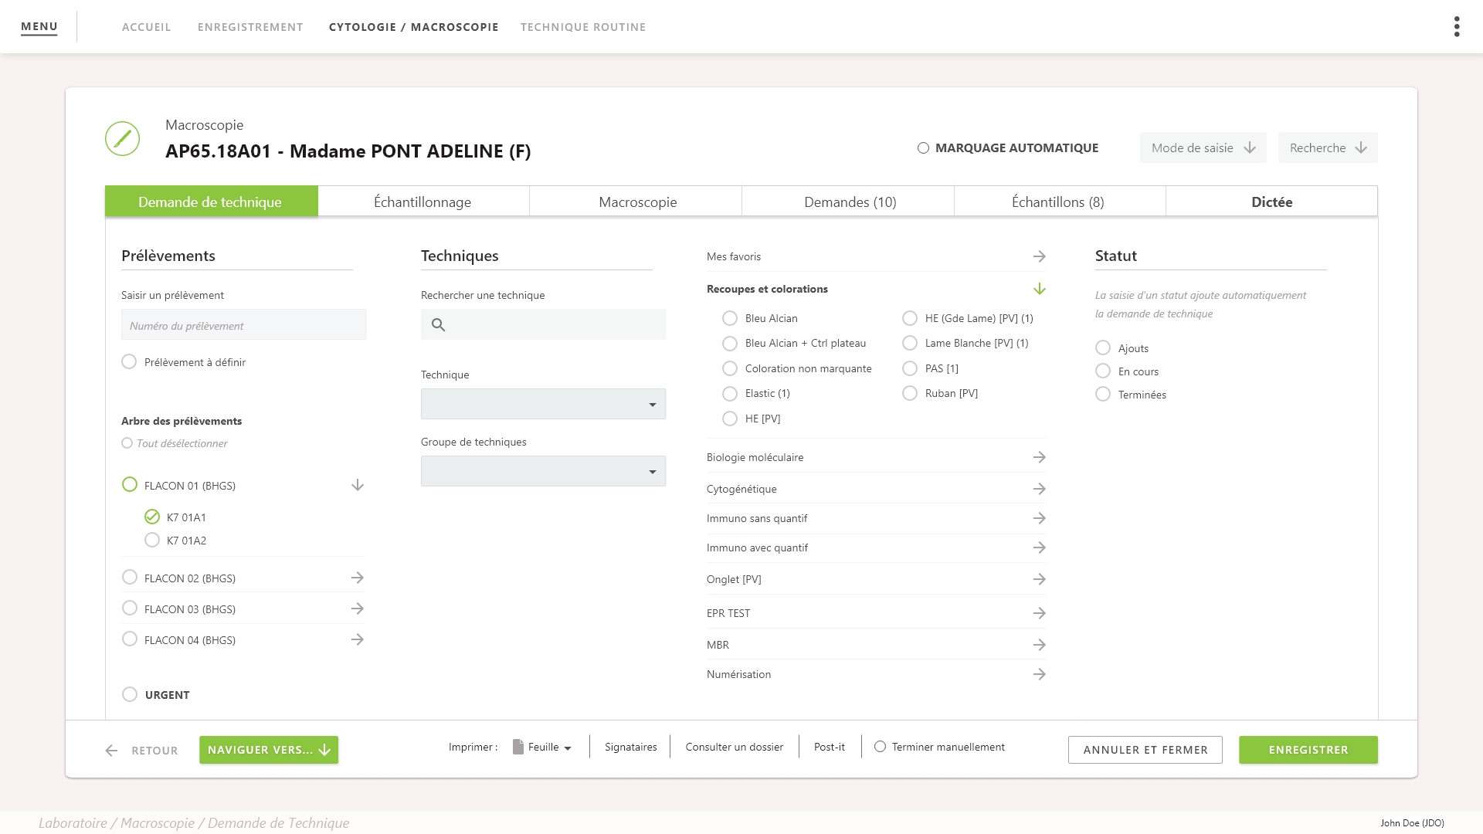This screenshot has height=834, width=1483.
Task: Open Dictée tab
Action: coord(1271,202)
